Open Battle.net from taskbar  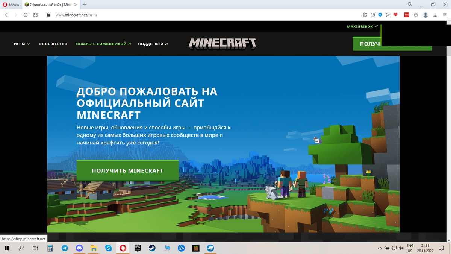click(x=181, y=248)
